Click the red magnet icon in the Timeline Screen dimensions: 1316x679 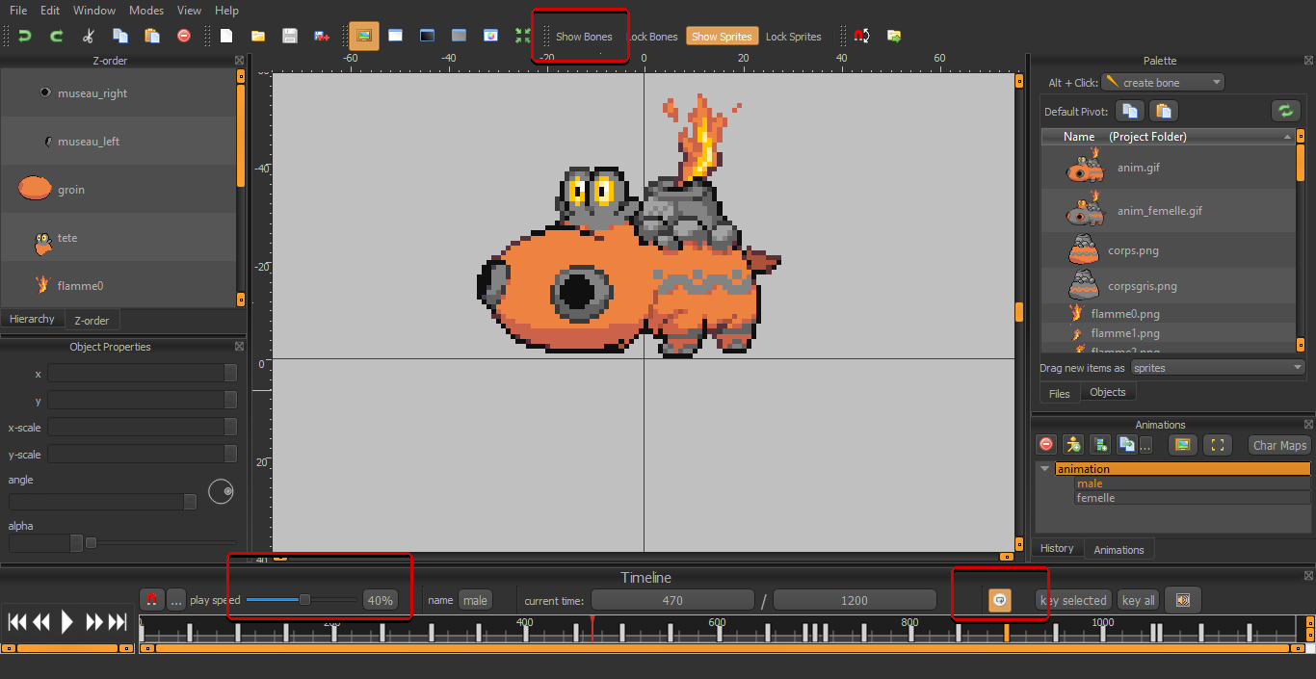[x=152, y=600]
